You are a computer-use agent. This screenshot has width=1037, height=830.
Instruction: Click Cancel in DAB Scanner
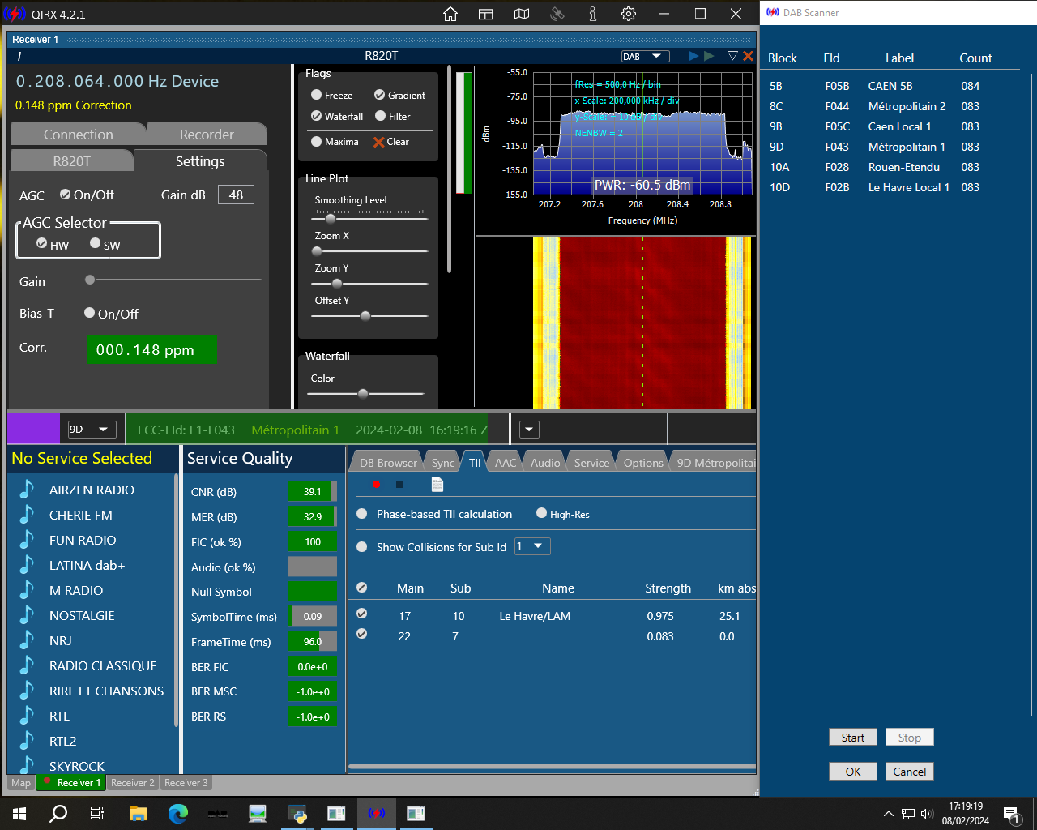click(x=909, y=771)
